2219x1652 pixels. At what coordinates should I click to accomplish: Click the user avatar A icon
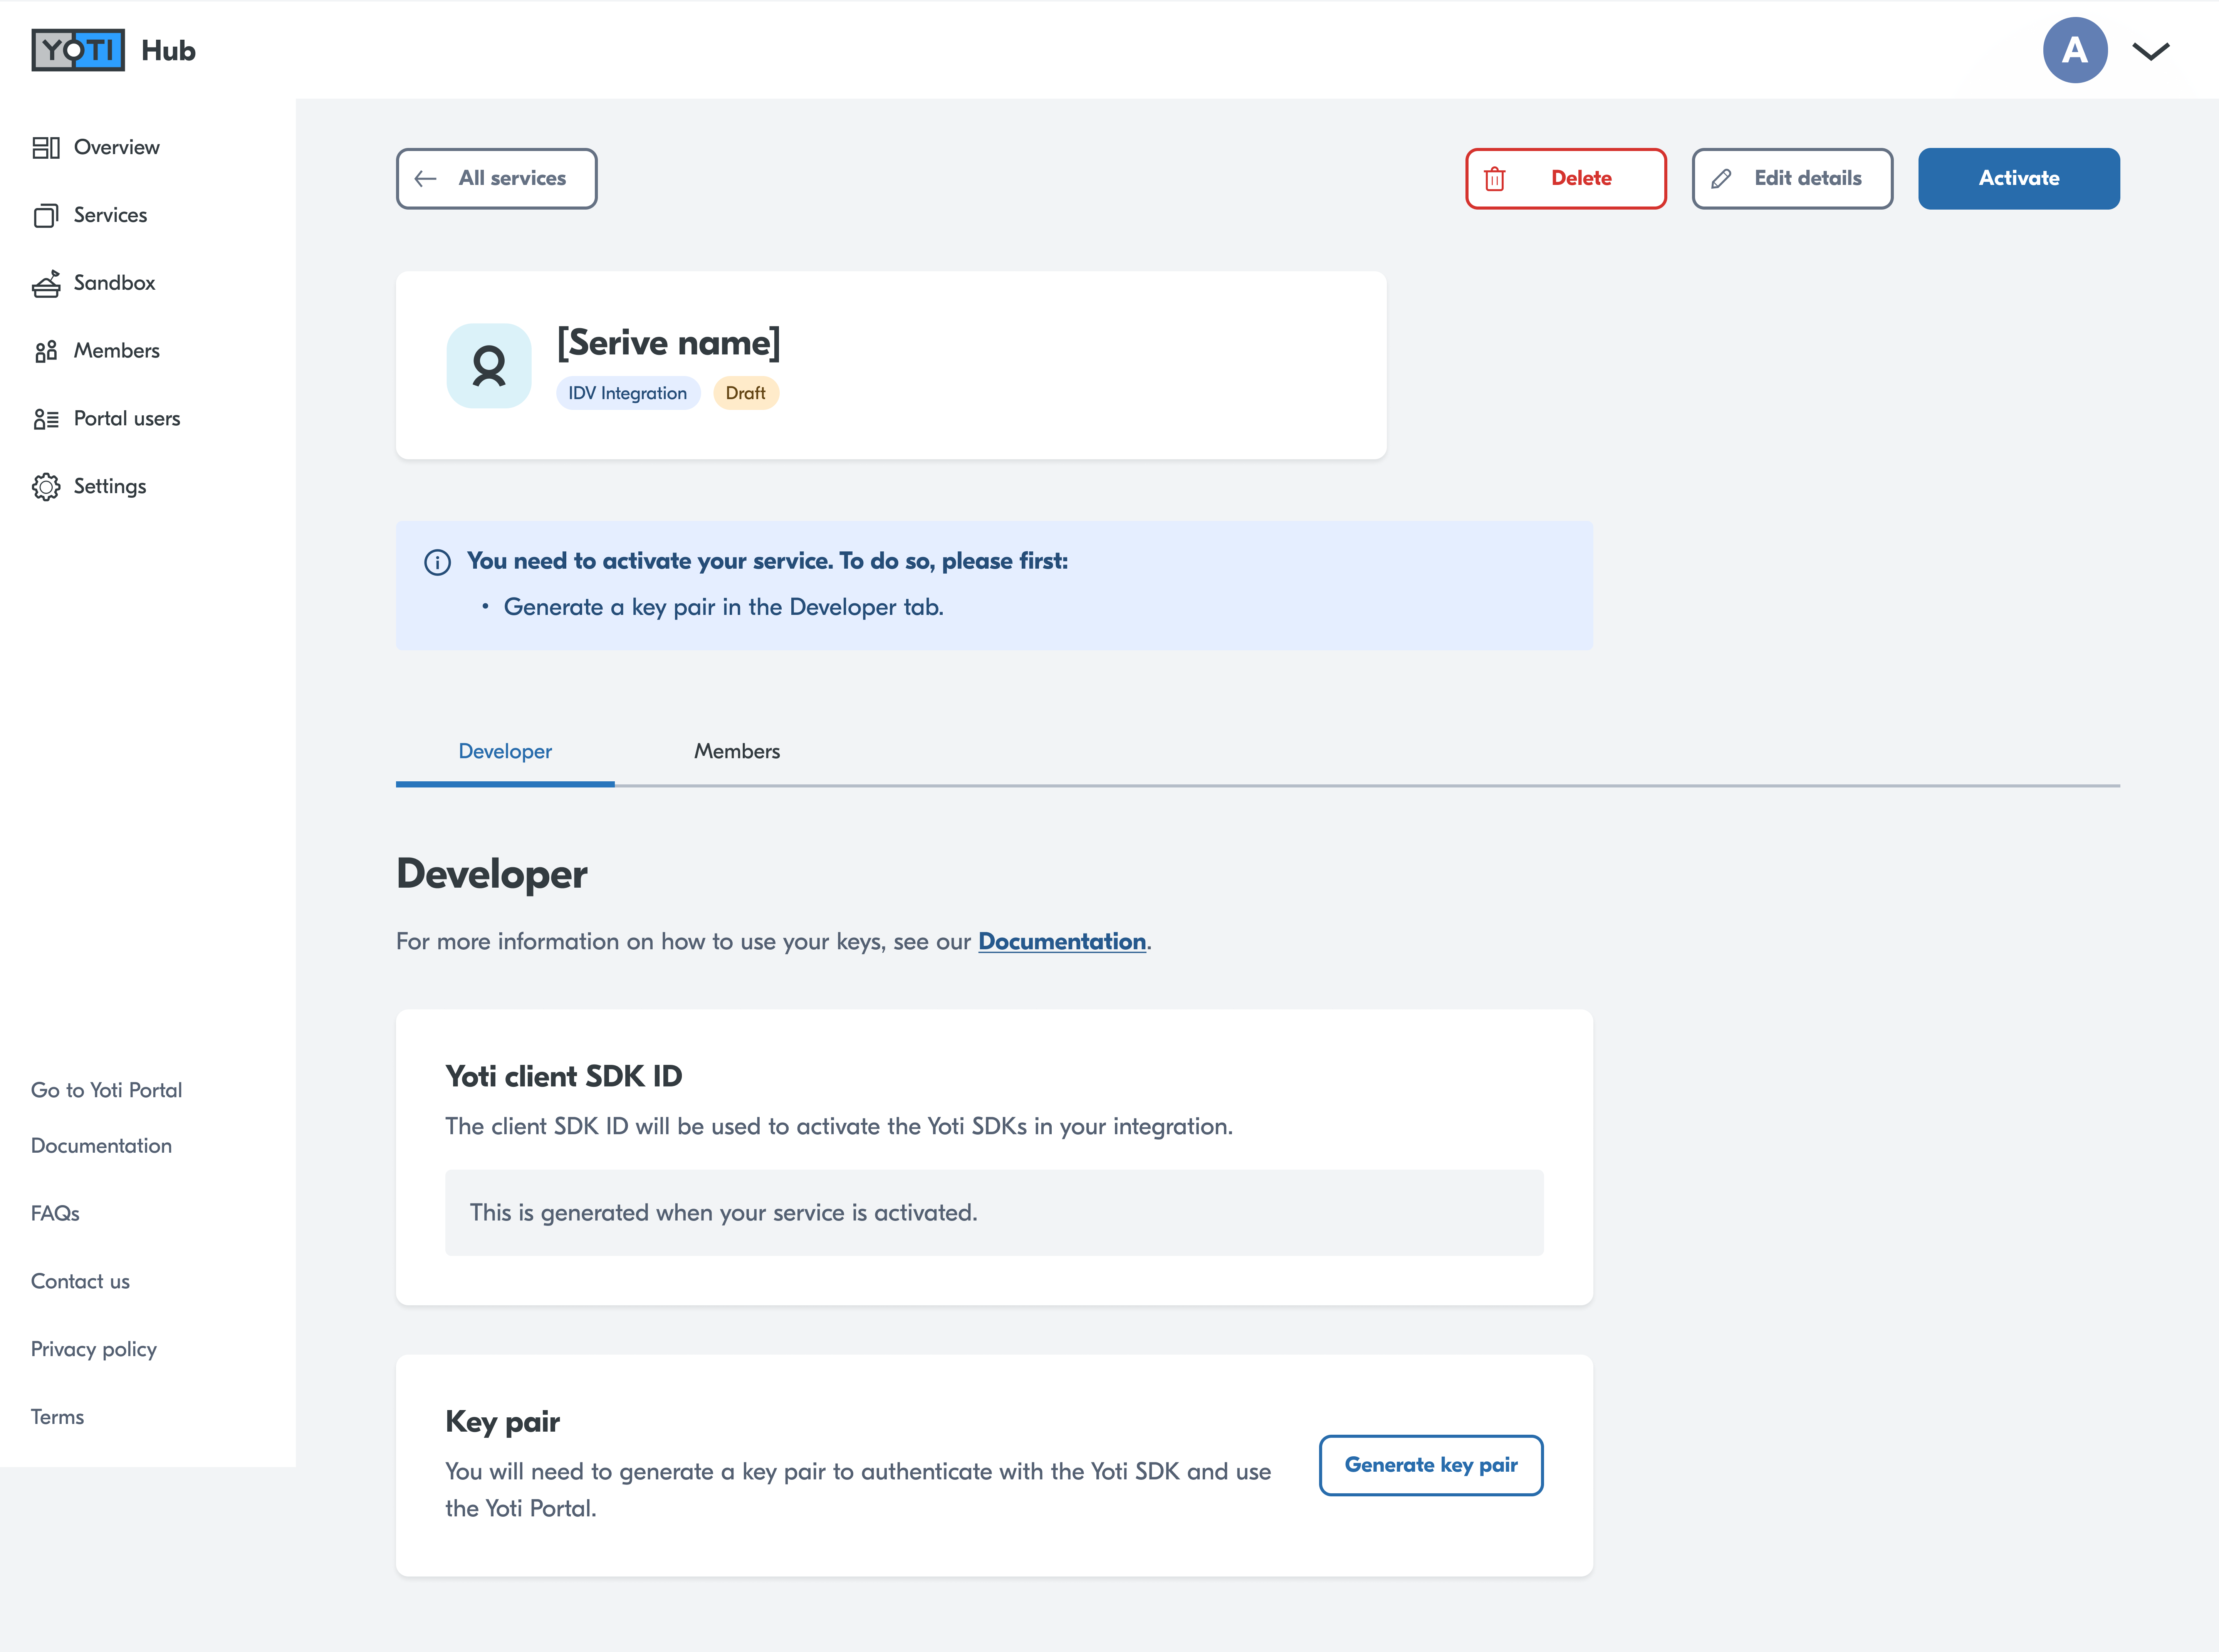coord(2074,50)
